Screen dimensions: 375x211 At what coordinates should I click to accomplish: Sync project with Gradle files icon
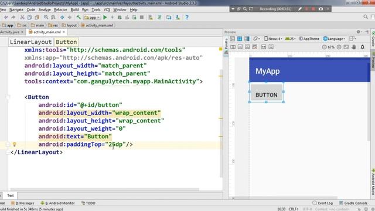coord(159,17)
